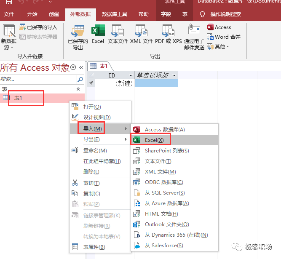Image resolution: width=281 pixels, height=259 pixels.
Task: Select 在此组中隐藏(H) in the context menu
Action: point(100,161)
